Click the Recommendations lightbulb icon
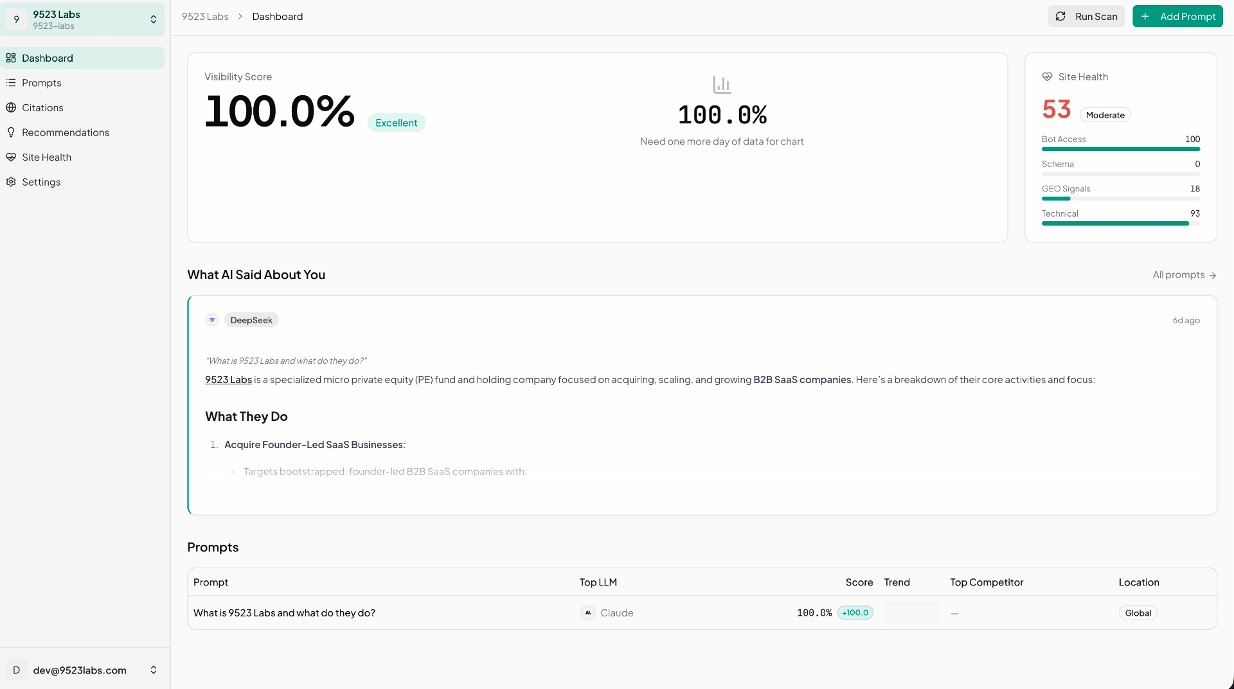1234x689 pixels. [x=11, y=132]
